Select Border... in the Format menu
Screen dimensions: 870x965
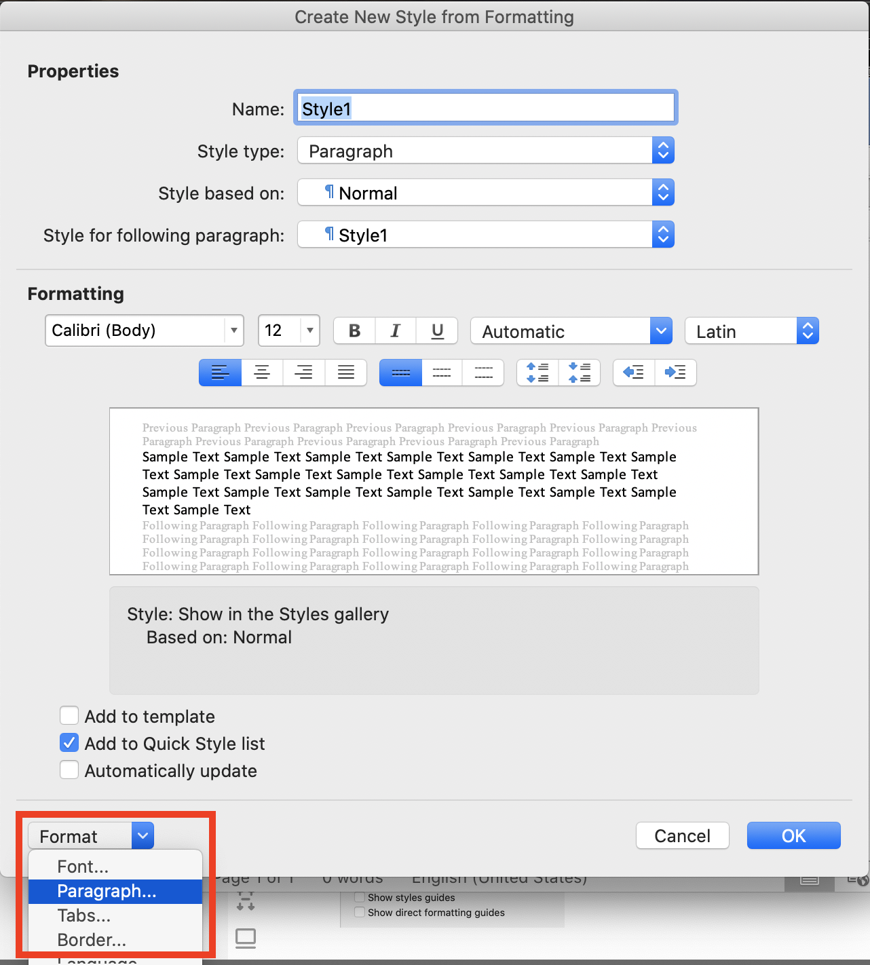[x=115, y=940]
